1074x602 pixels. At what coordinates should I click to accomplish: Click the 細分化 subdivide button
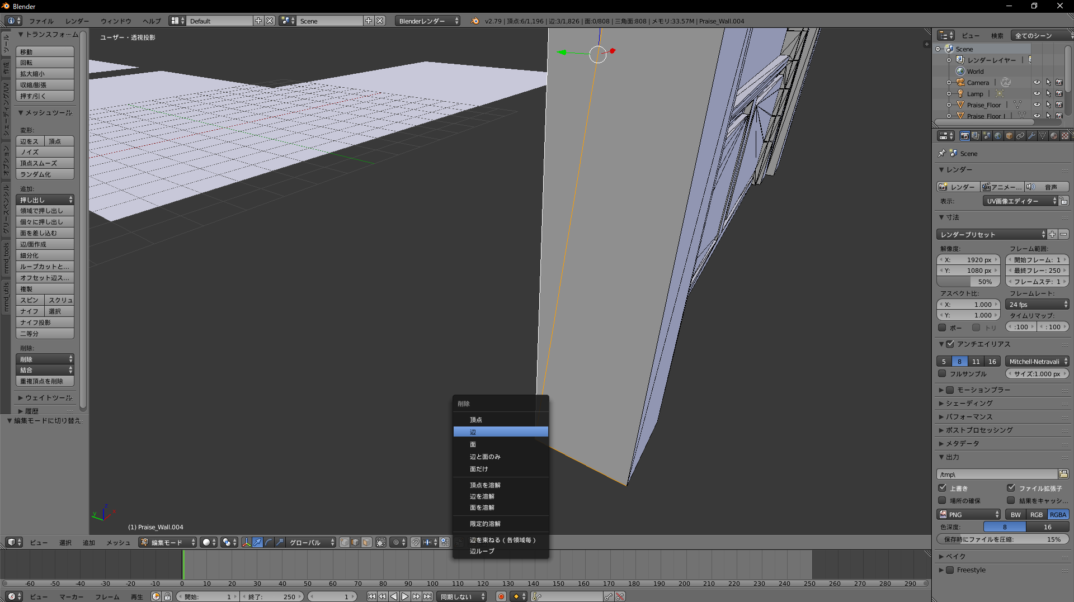pos(45,255)
